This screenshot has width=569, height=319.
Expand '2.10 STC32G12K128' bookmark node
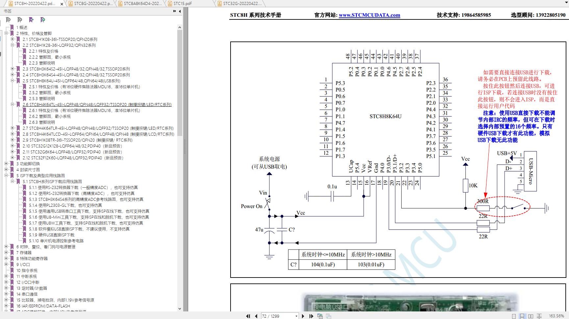(12, 146)
